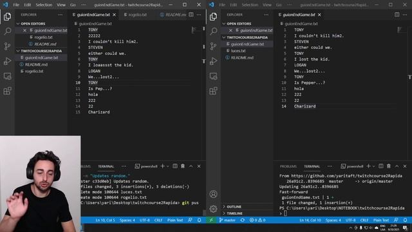Viewport: 412px width, 232px height.
Task: Open Accounts menu in right VS Code window
Action: pyautogui.click(x=213, y=194)
